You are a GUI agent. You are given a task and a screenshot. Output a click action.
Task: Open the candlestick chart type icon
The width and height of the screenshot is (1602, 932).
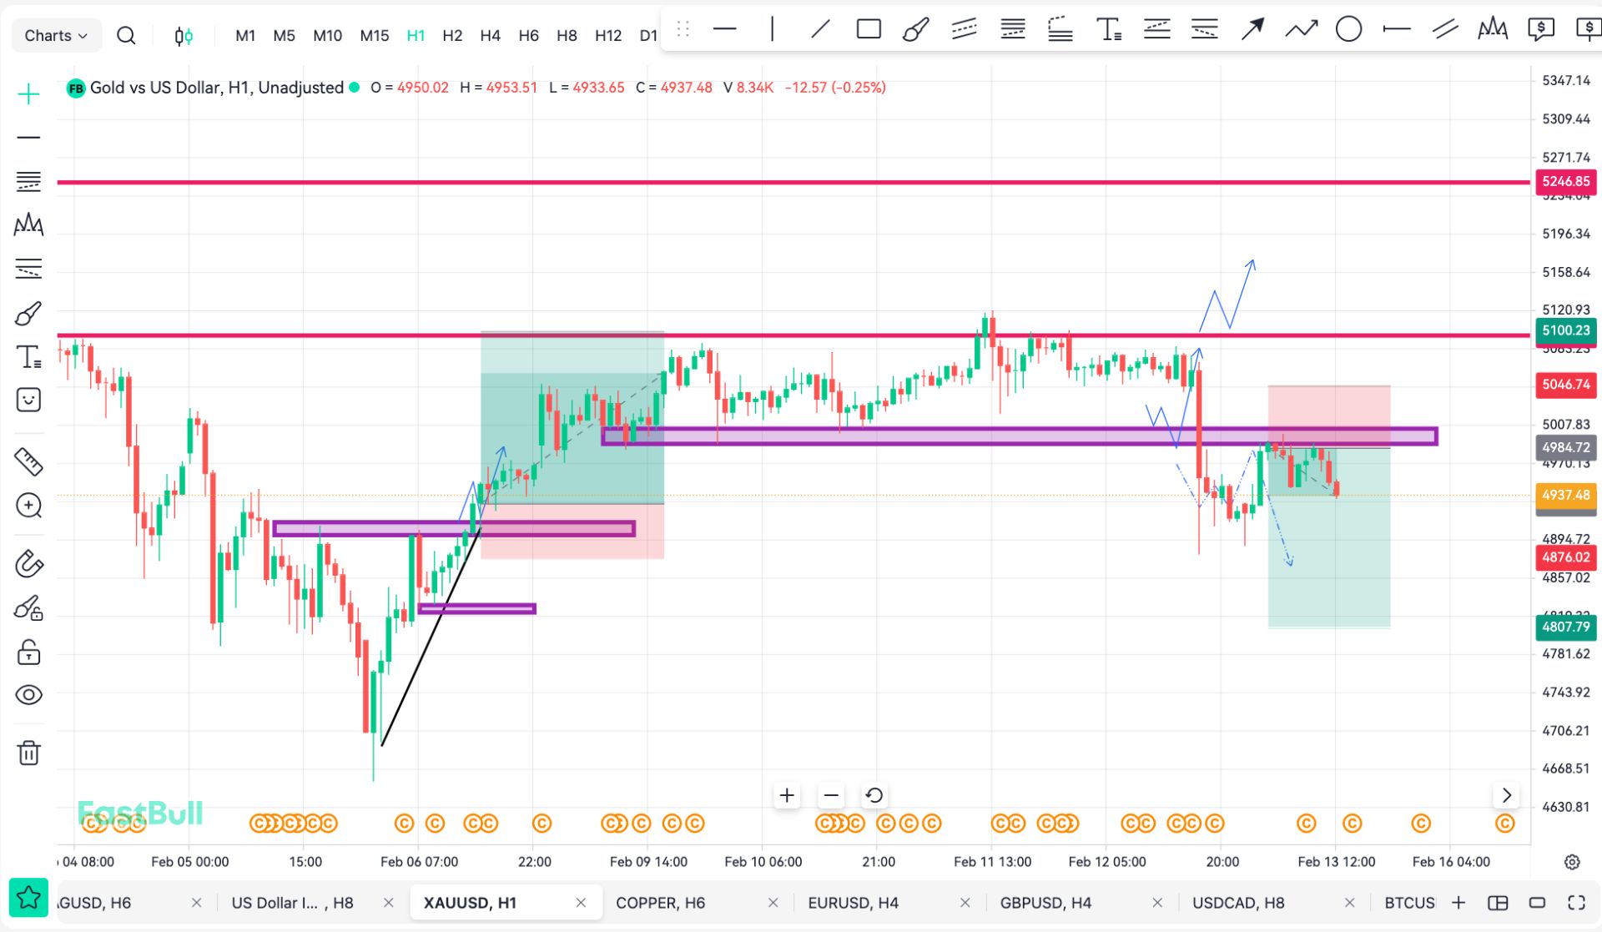coord(184,36)
